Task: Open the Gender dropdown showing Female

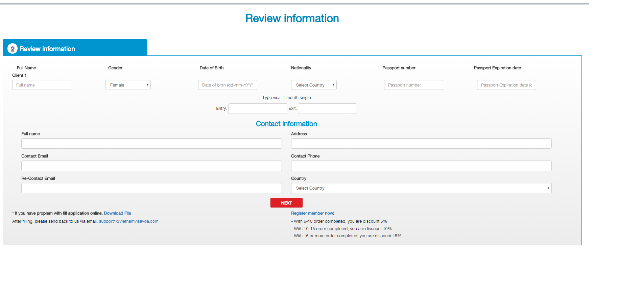Action: pos(128,85)
